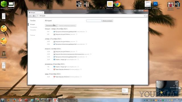182x102 pixels.
Task: Select the История browser tab
Action: 36,12
